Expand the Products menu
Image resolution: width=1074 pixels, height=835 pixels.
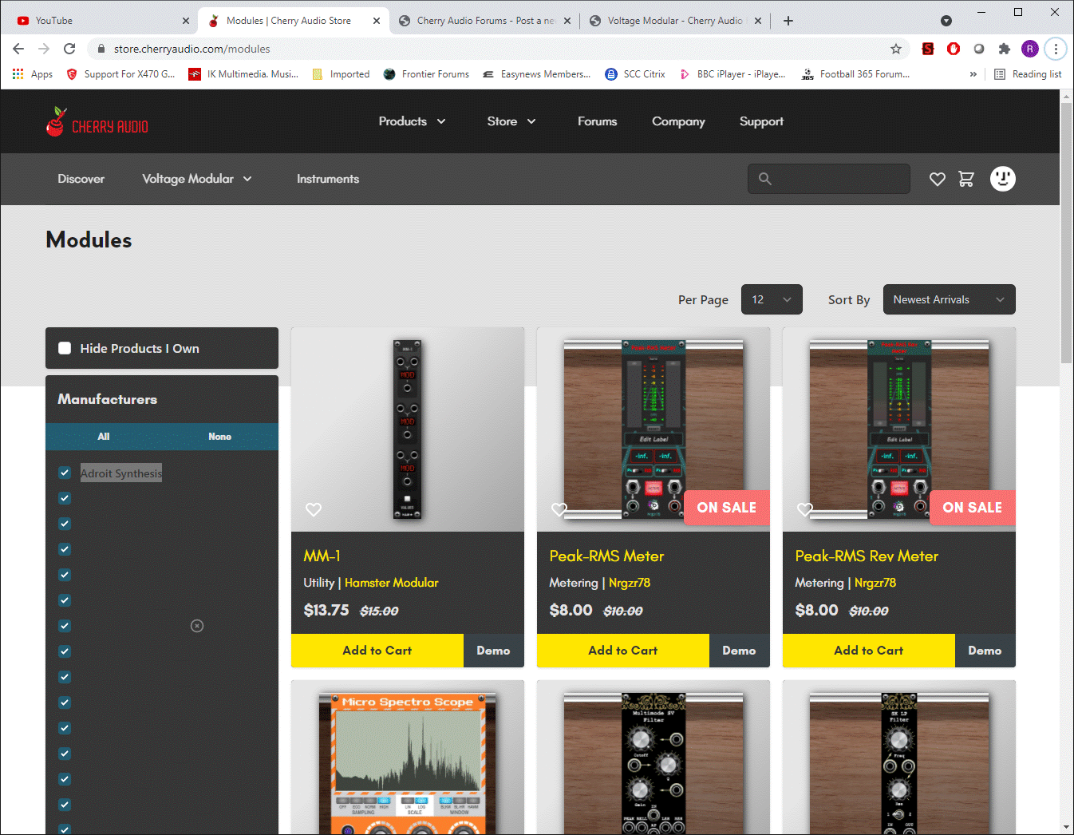click(x=412, y=121)
